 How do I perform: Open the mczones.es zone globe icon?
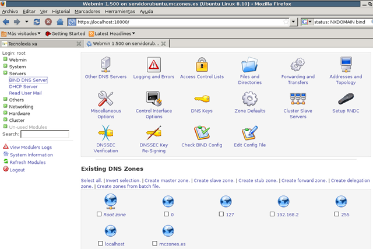point(168,231)
